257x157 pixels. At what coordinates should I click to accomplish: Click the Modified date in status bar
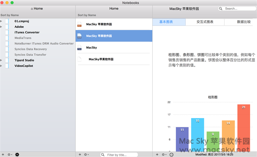pyautogui.click(x=214, y=155)
